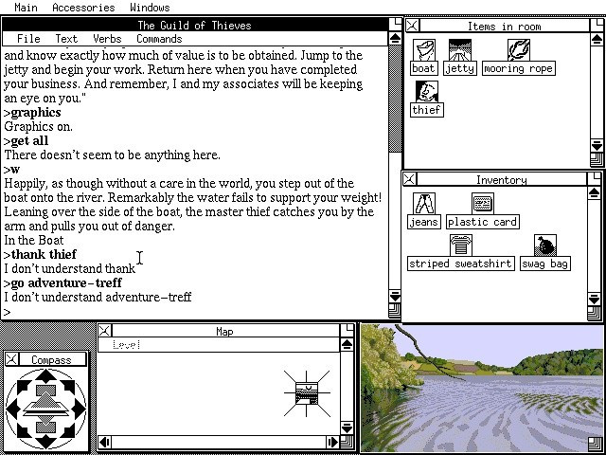606x455 pixels.
Task: Click the size gadget on the river picture
Action: (596, 444)
